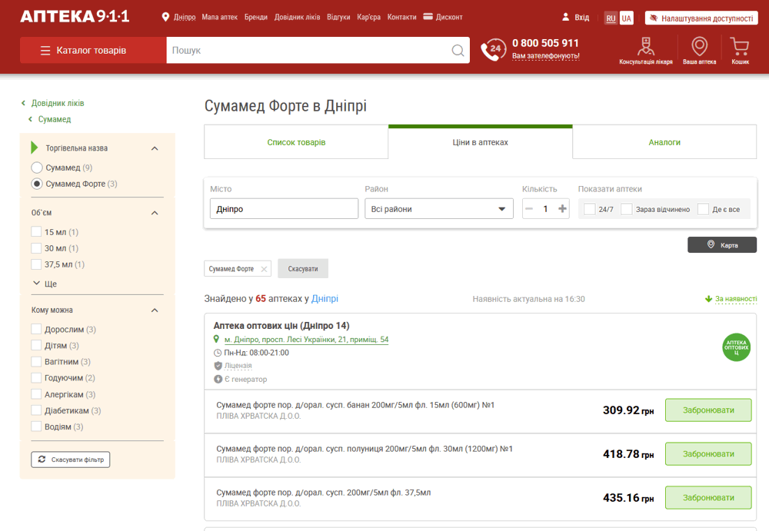Click the back arrow before Сумамед breadcrumb
Viewport: 769px width, 531px height.
[x=30, y=119]
